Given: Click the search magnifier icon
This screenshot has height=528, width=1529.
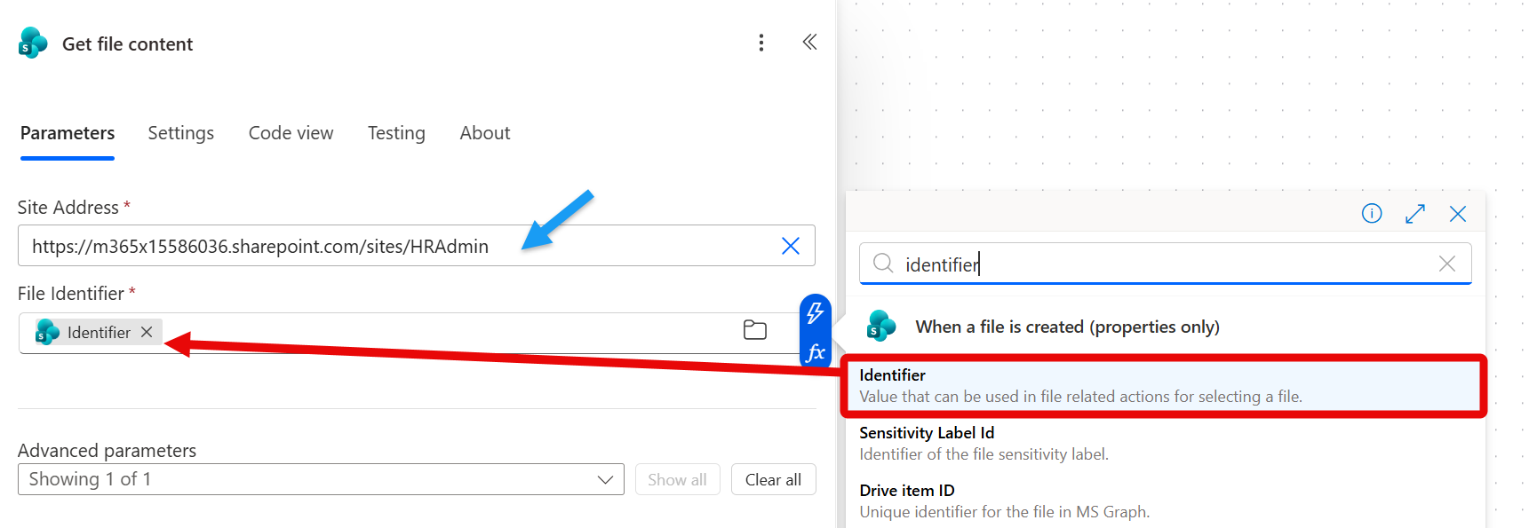Looking at the screenshot, I should click(x=882, y=264).
